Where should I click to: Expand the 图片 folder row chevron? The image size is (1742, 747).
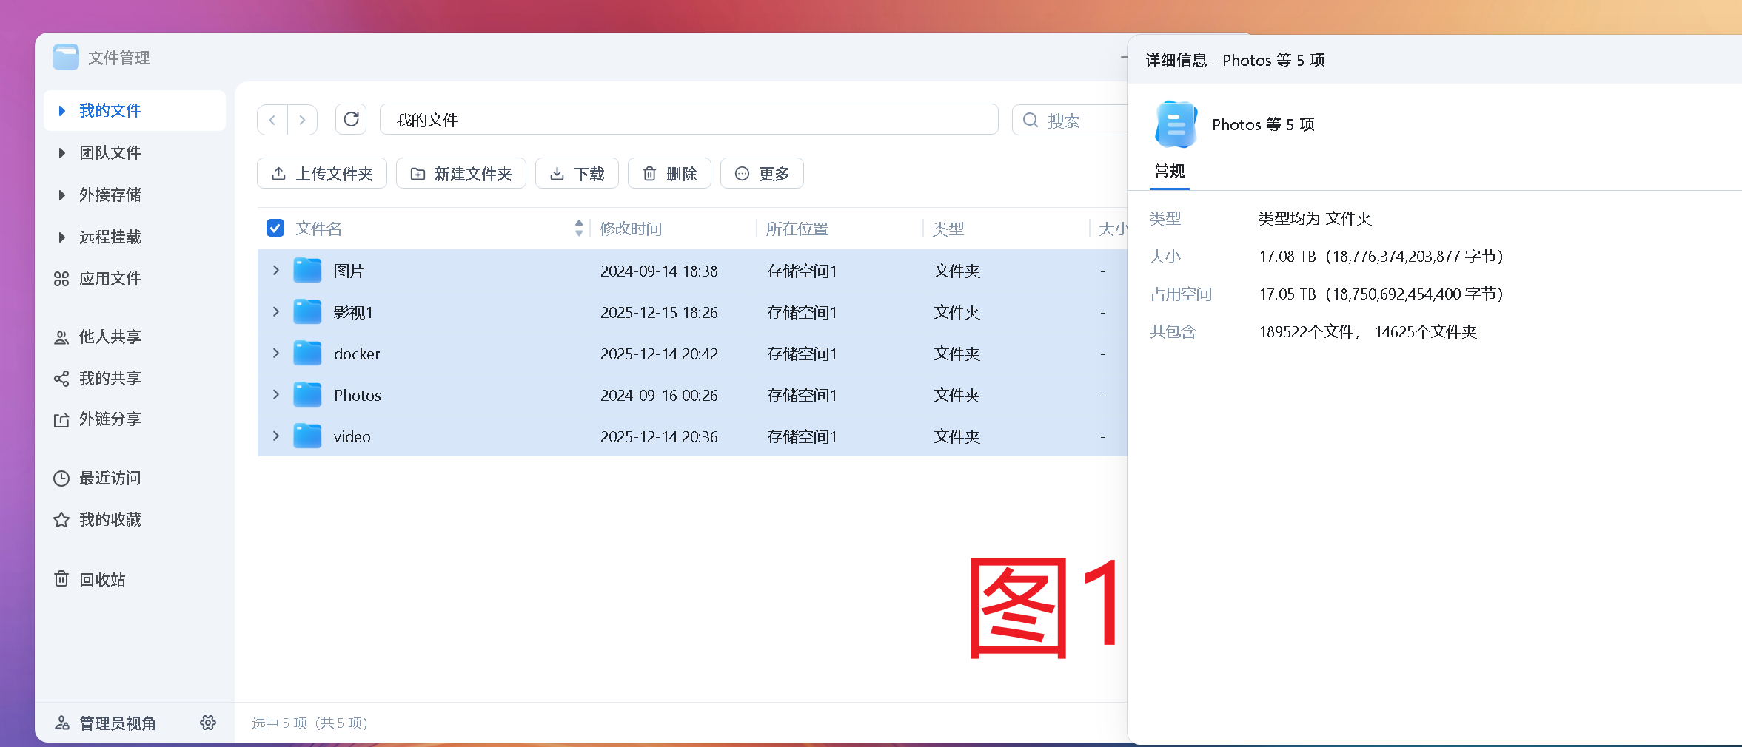coord(276,271)
